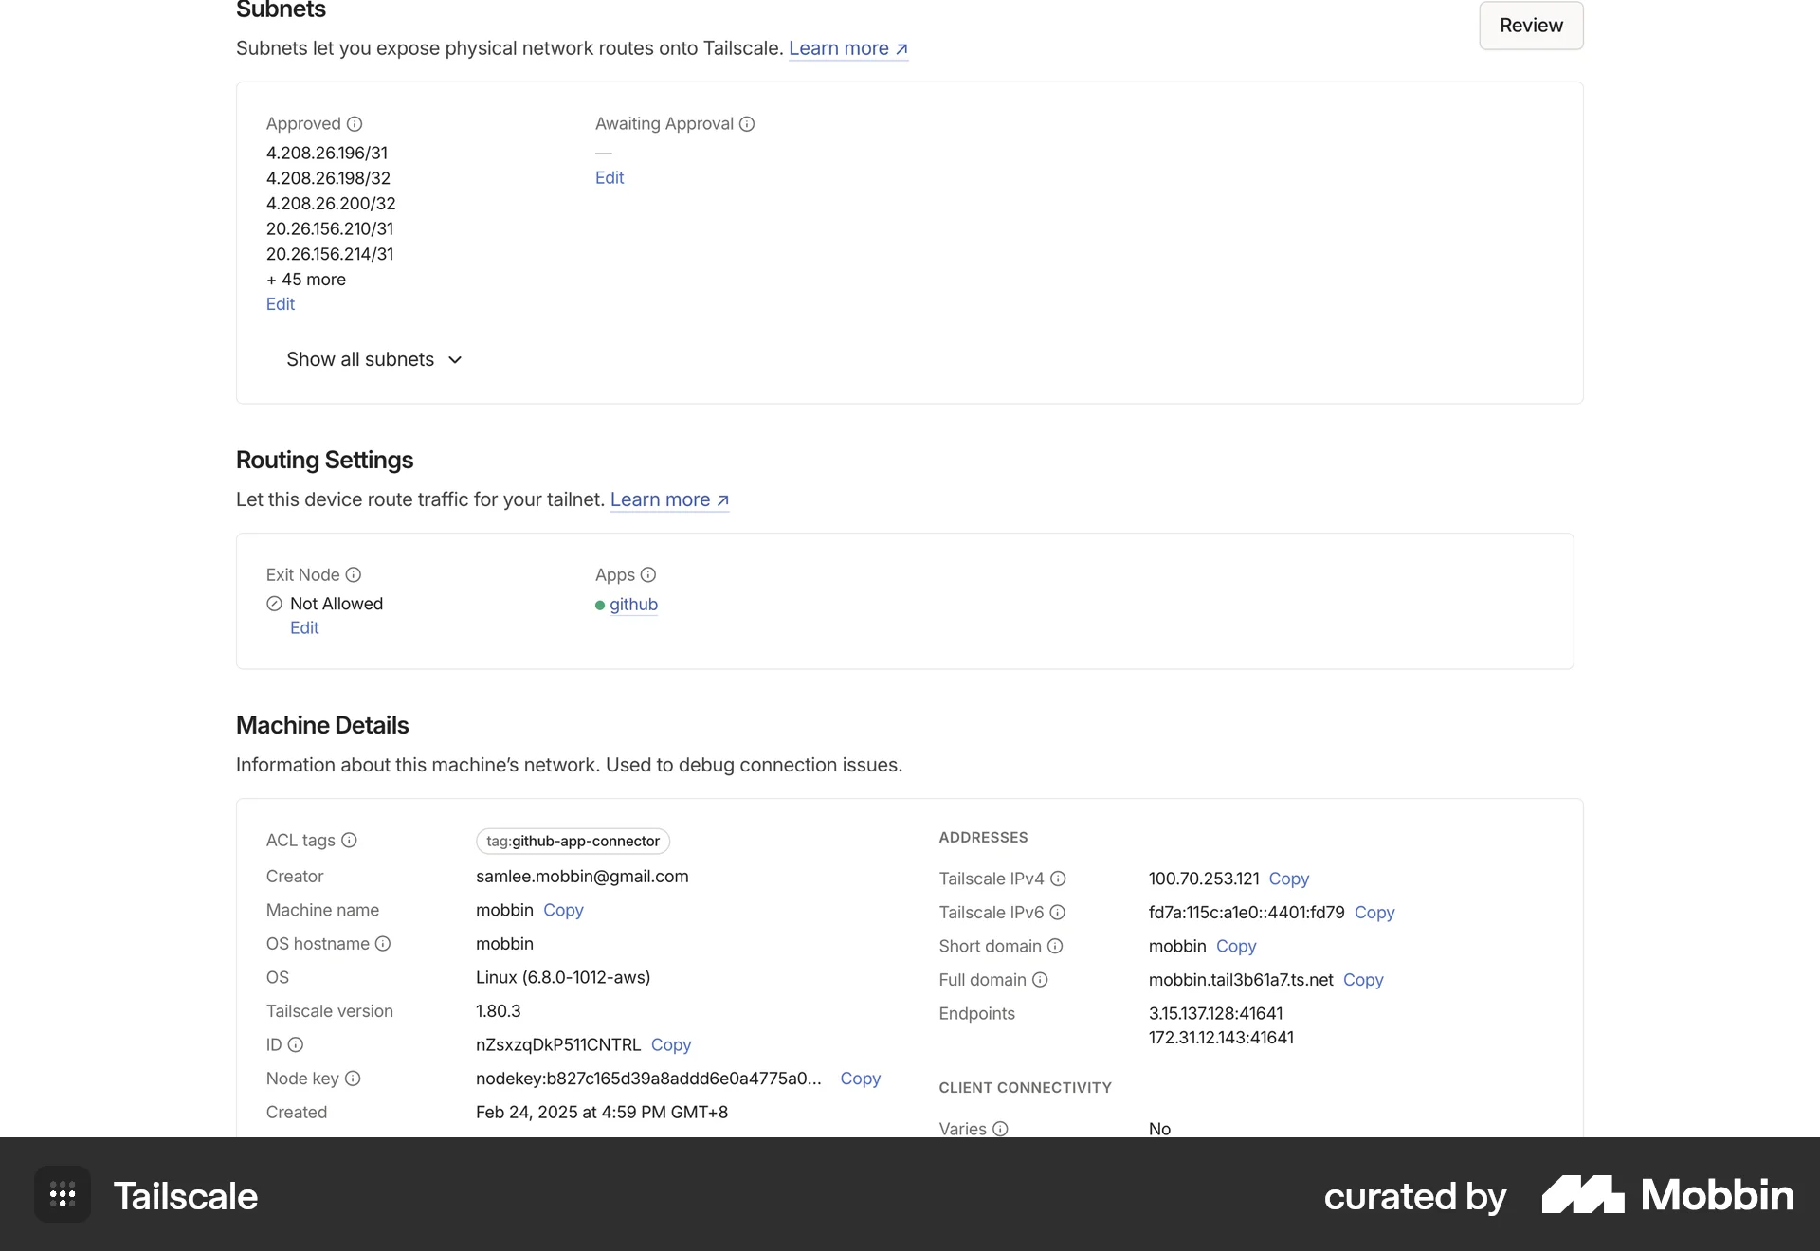Open Learn more in Routing Settings
The height and width of the screenshot is (1251, 1820).
point(662,499)
